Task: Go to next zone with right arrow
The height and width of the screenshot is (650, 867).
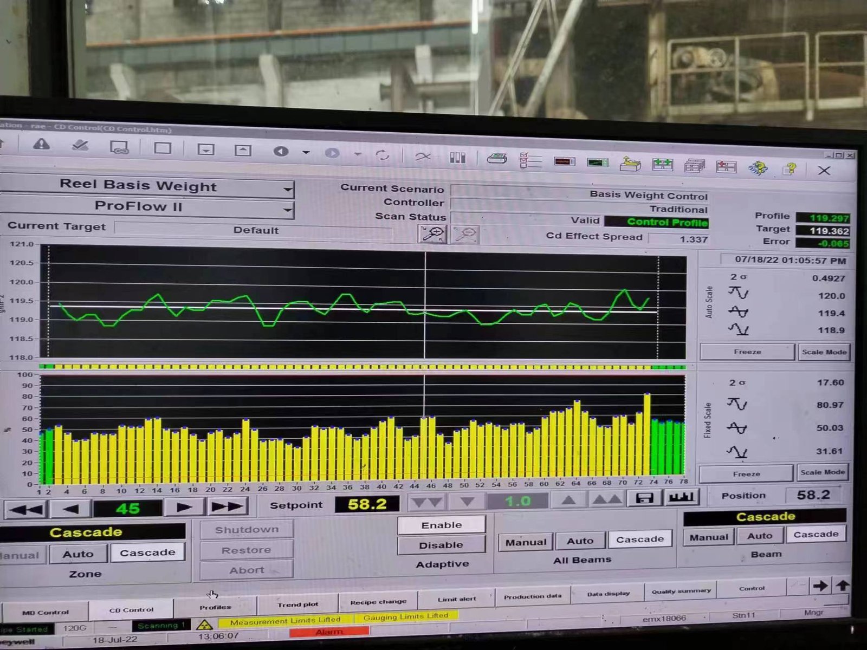Action: point(184,508)
